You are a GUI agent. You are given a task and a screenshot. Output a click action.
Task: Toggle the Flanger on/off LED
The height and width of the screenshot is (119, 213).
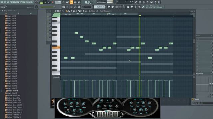(69, 99)
